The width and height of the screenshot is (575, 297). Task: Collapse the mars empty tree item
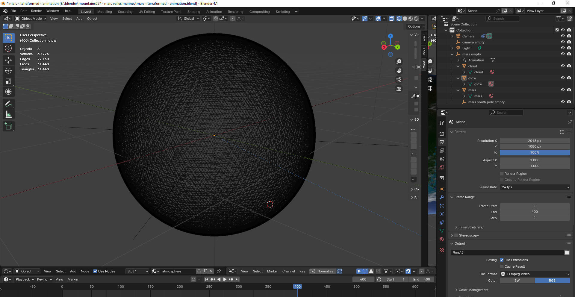pyautogui.click(x=452, y=54)
